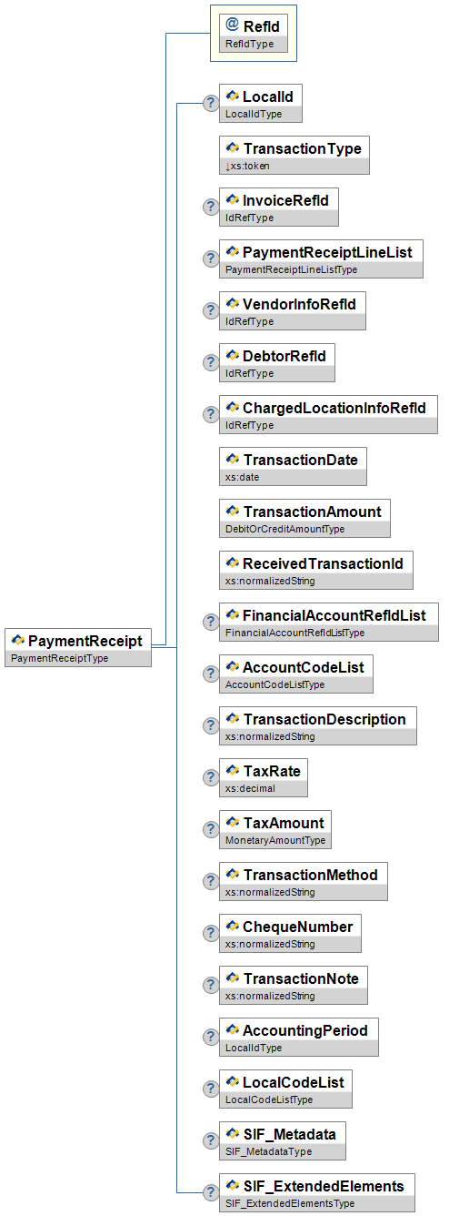Viewport: 459px width, 1216px height.
Task: Click the ChargedLocationInfoRefId element
Action: point(328,414)
